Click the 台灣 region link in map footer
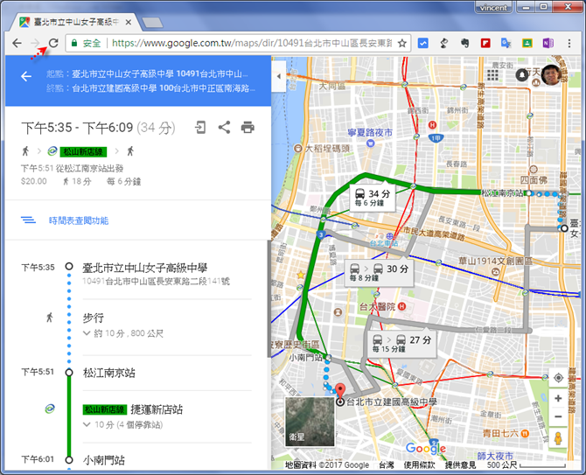Screen dimensions: 586x475 [x=387, y=465]
